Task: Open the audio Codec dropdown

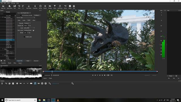Action: click(29, 28)
